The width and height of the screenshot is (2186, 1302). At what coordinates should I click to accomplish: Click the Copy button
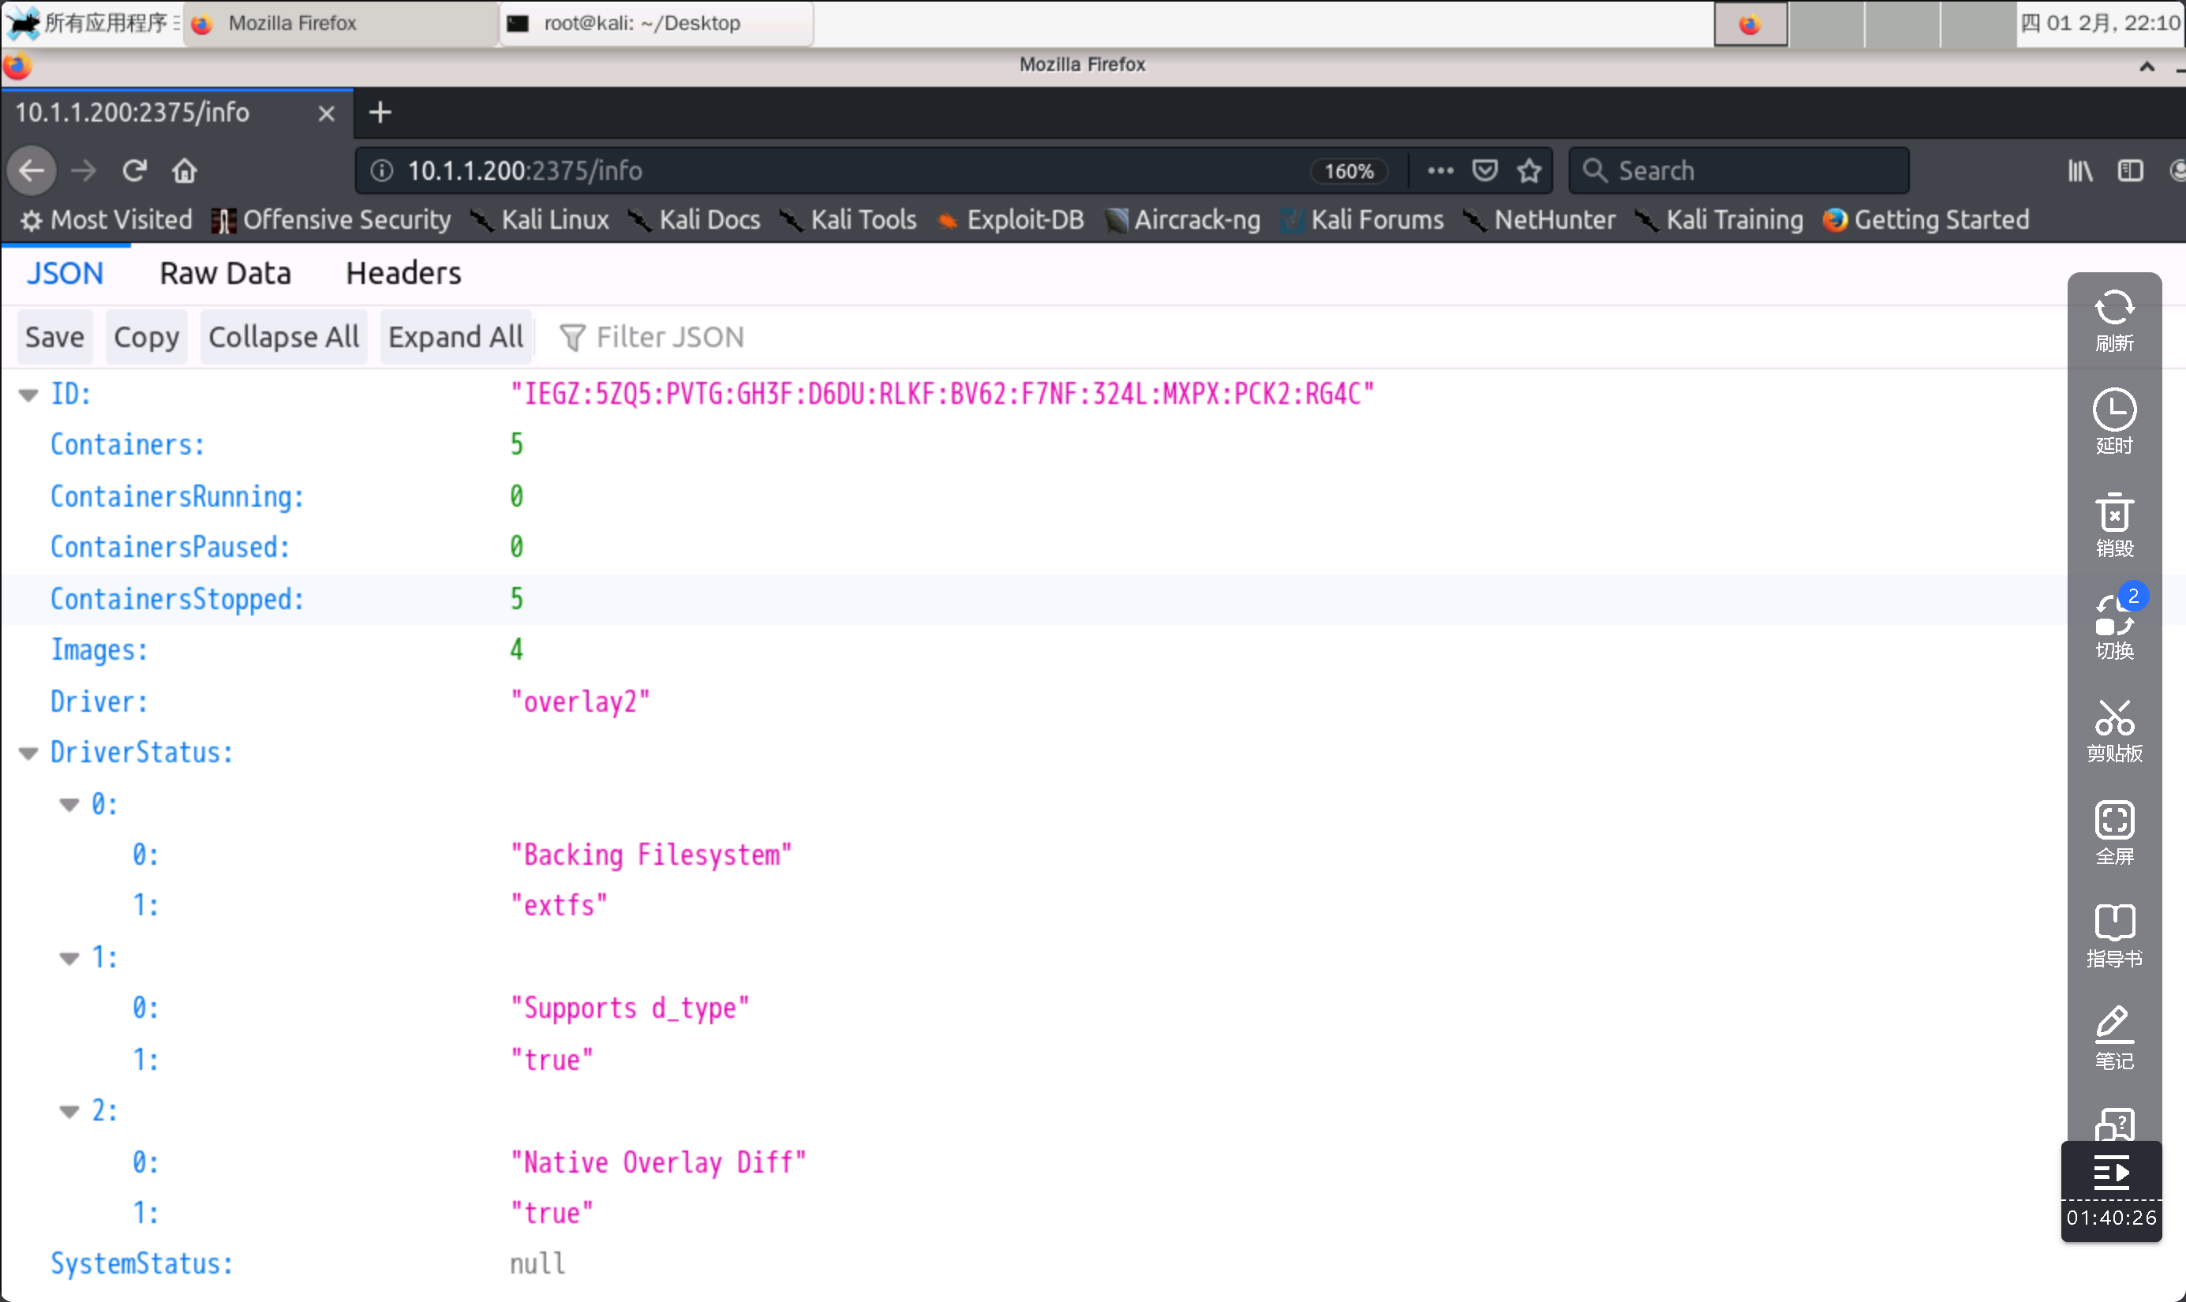tap(146, 337)
